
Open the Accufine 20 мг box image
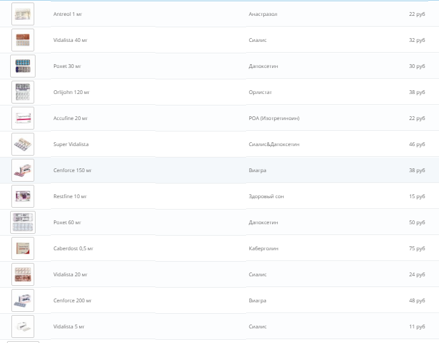[23, 118]
